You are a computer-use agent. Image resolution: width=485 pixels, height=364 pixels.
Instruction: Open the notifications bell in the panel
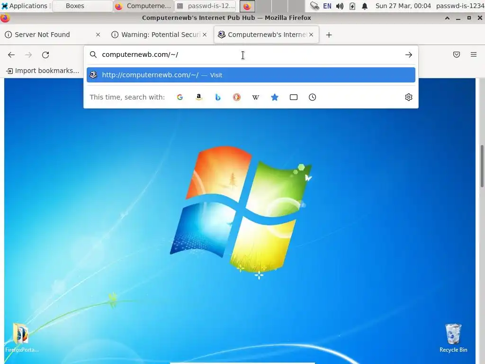365,6
